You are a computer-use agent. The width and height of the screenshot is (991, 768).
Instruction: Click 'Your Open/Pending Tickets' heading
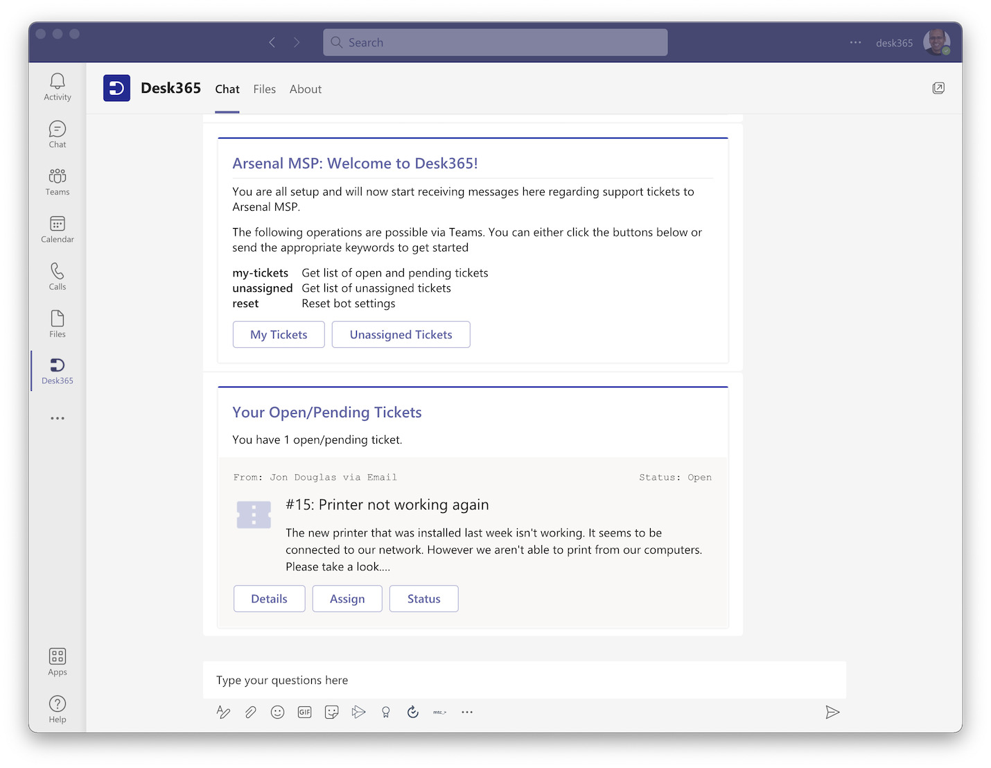[x=327, y=412]
